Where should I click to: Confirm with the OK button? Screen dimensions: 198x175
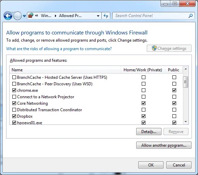[151, 165]
